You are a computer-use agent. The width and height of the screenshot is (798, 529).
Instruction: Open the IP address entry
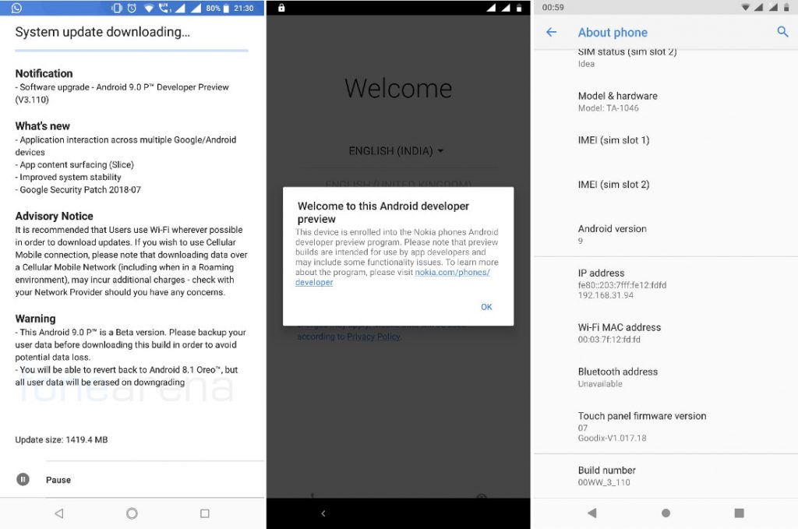(666, 284)
